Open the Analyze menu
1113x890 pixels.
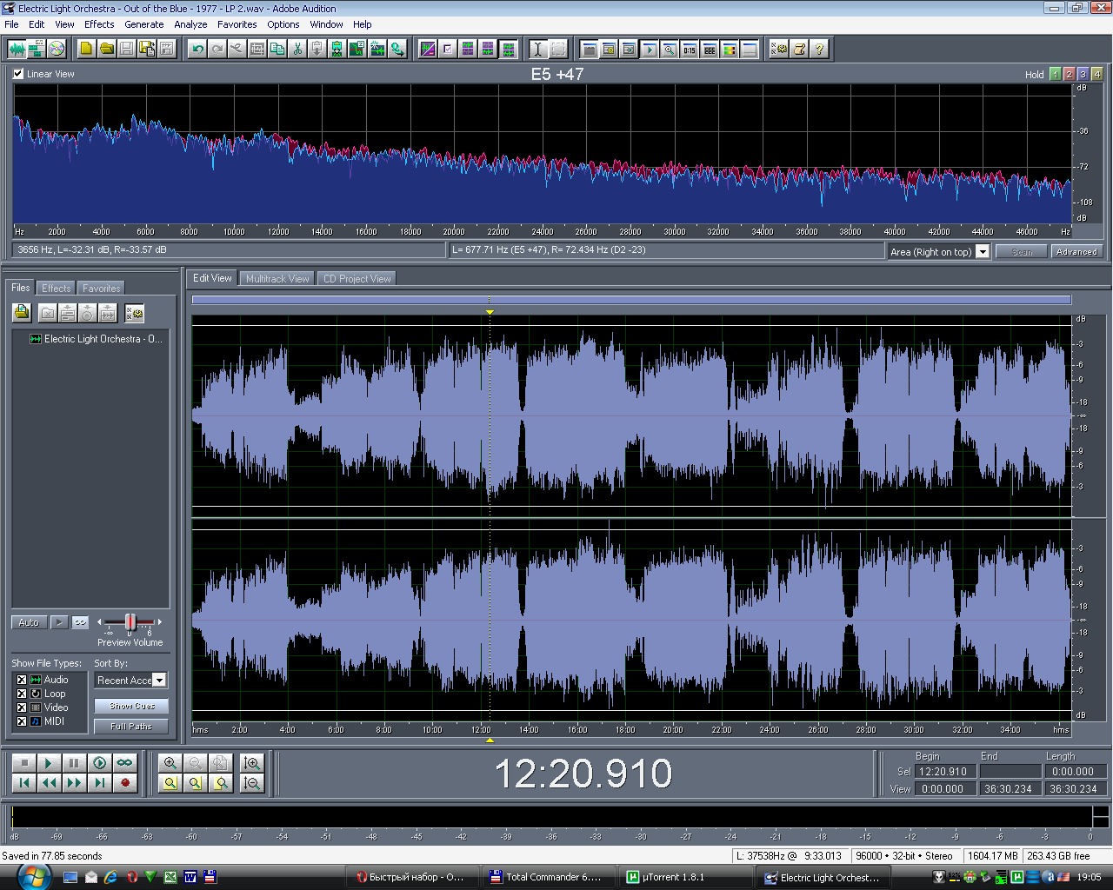tap(190, 24)
